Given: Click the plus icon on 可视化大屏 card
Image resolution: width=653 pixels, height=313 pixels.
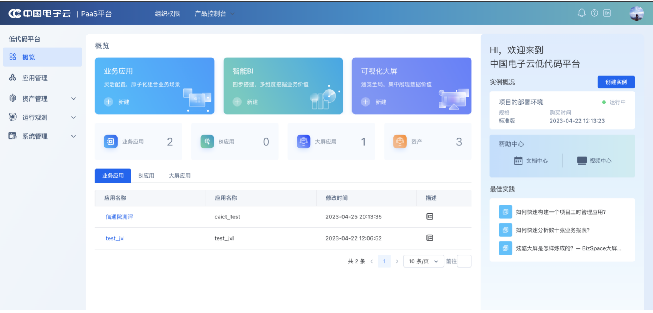Looking at the screenshot, I should tap(365, 102).
